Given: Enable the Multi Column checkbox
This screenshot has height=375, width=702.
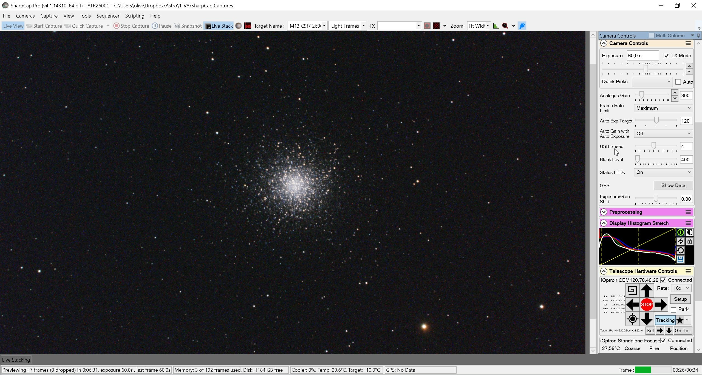Looking at the screenshot, I should [652, 36].
